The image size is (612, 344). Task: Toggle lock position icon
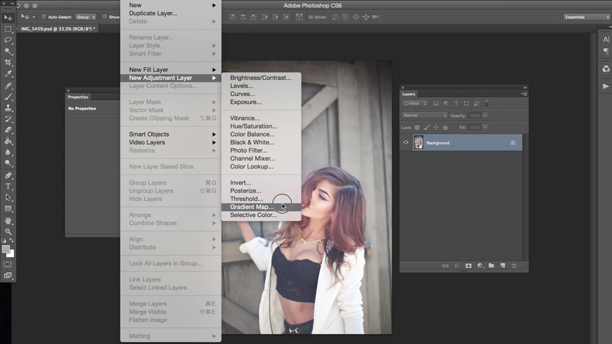[436, 127]
